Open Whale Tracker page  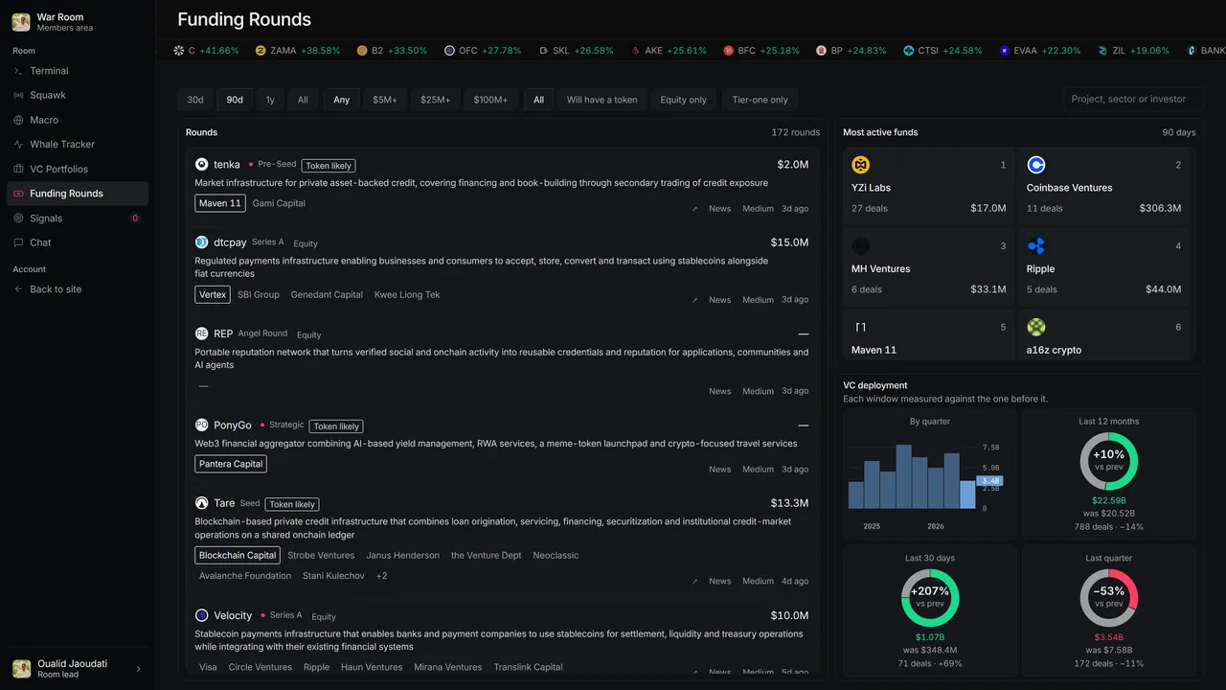pyautogui.click(x=77, y=145)
